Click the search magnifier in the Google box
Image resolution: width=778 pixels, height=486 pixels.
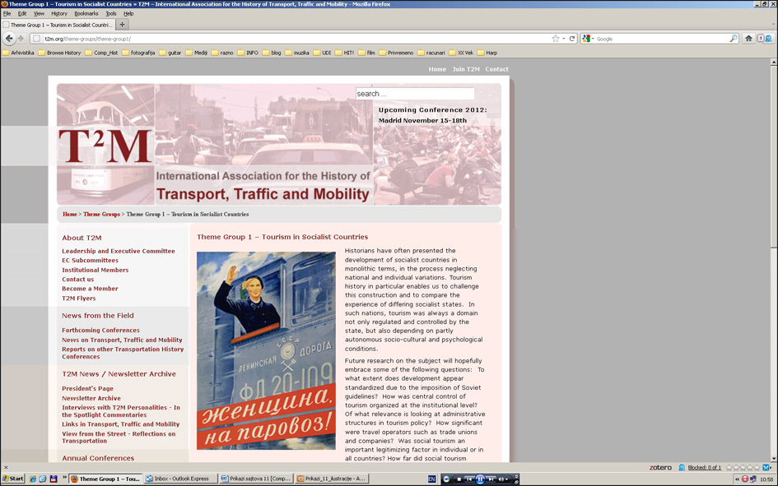point(734,39)
